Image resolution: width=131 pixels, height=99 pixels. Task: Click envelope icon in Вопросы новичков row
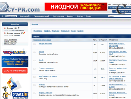pyautogui.click(x=34, y=93)
